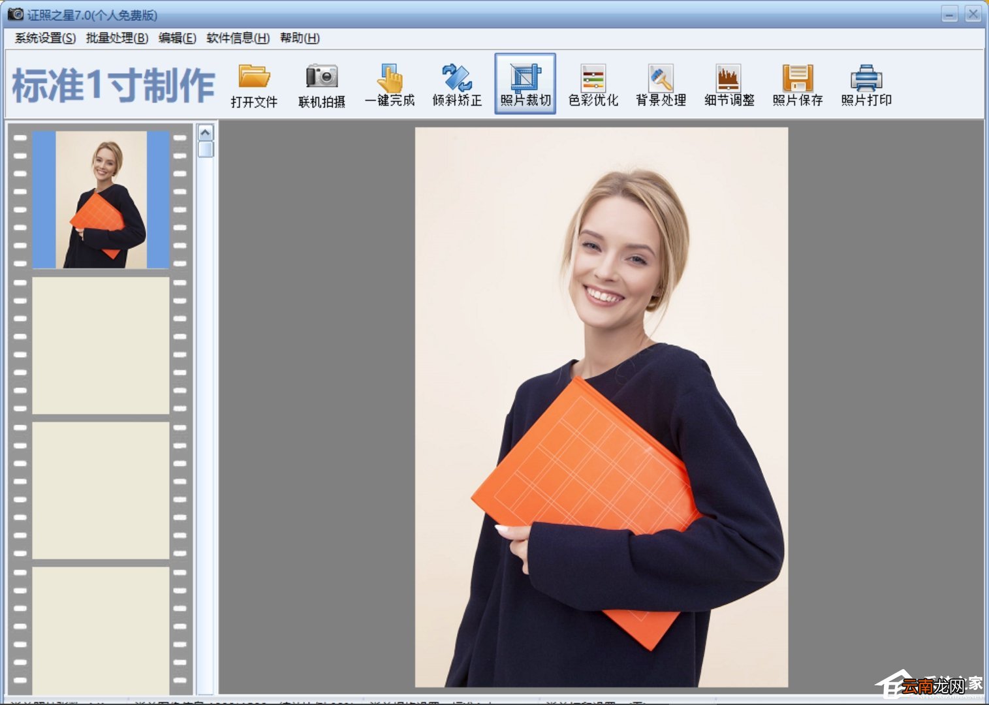Open a file with 打开文件 icon
Screen dimensions: 989x705
pos(254,85)
